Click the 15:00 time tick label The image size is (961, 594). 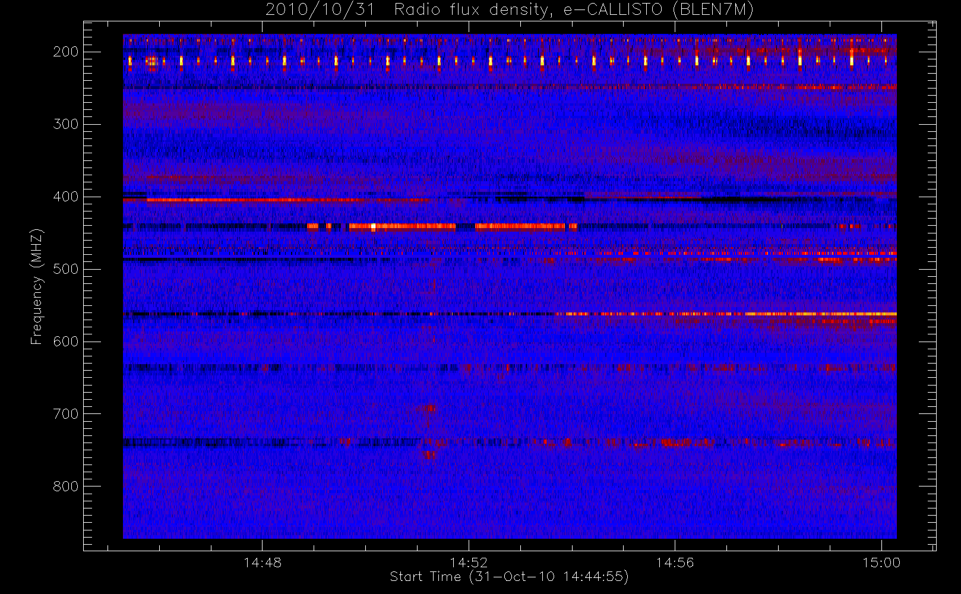[x=881, y=563]
